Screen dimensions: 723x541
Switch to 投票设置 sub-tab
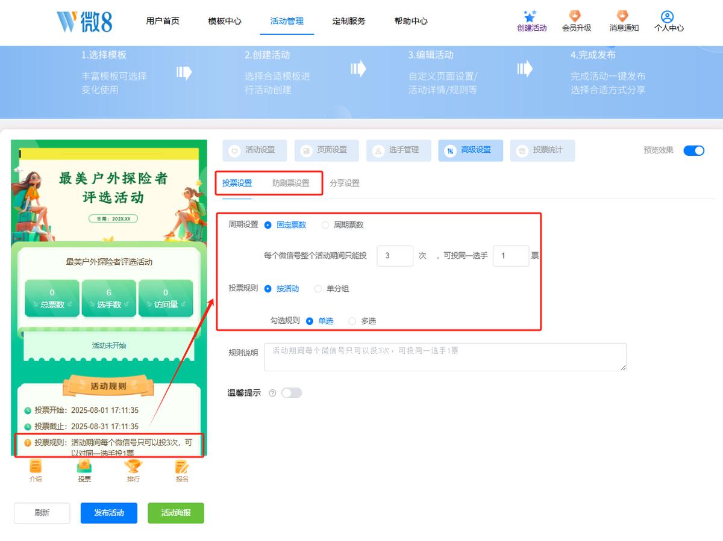coord(237,184)
